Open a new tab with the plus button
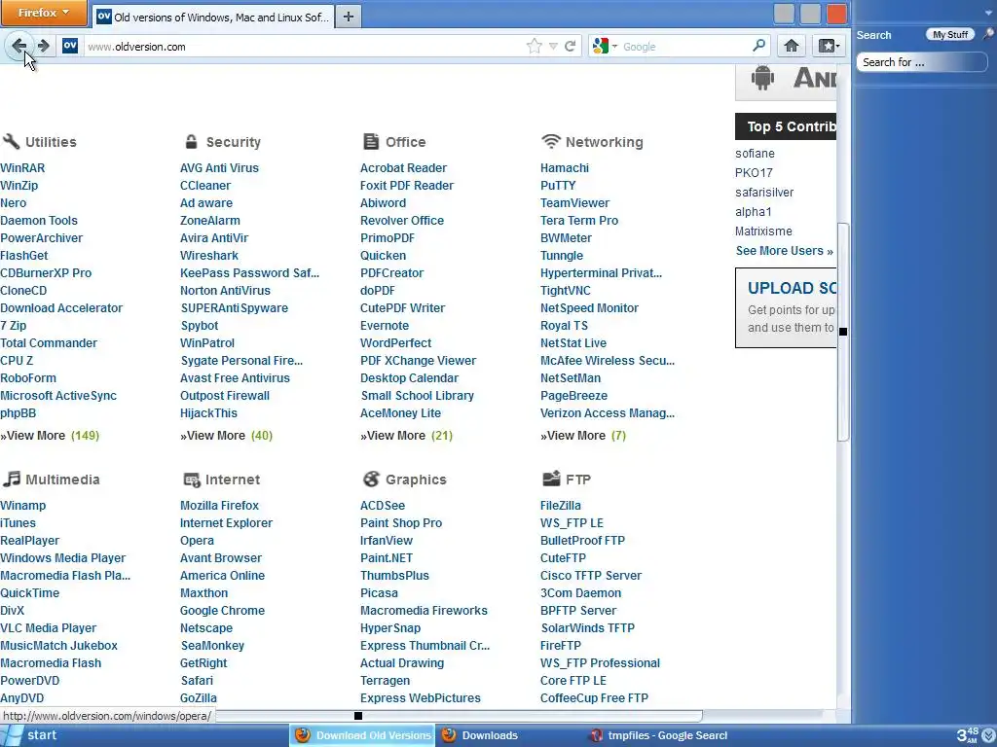The height and width of the screenshot is (747, 997). coord(348,17)
